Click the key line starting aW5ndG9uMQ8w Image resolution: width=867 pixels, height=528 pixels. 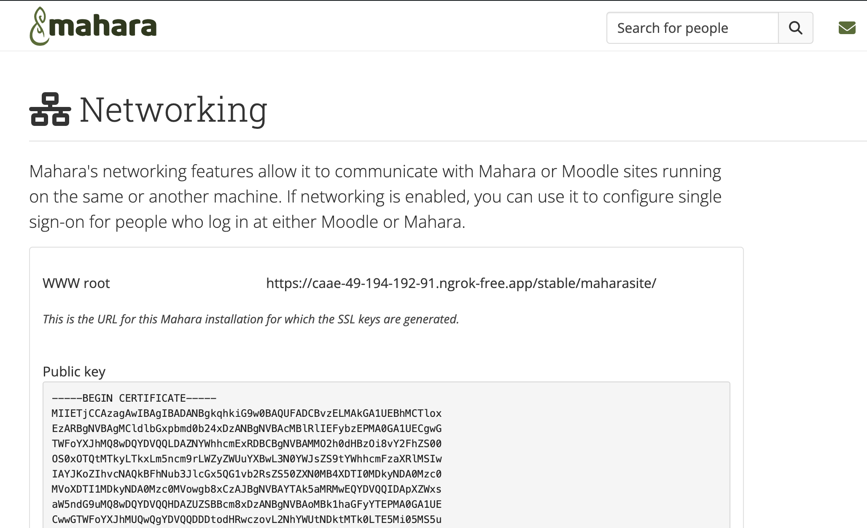coord(247,504)
